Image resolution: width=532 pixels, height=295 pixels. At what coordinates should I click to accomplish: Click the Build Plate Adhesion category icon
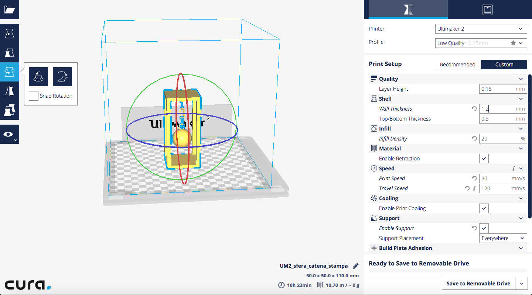tap(374, 248)
